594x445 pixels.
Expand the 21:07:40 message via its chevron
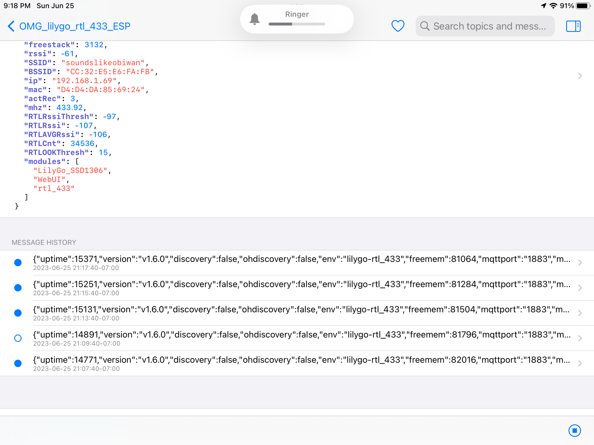click(x=580, y=363)
